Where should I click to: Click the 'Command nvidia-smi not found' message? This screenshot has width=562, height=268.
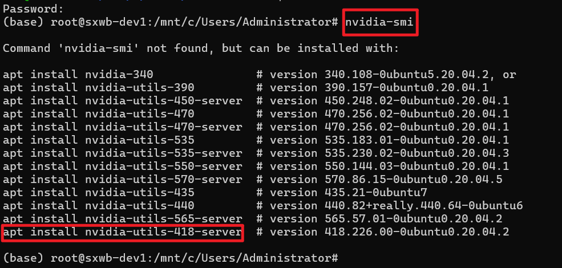click(201, 48)
